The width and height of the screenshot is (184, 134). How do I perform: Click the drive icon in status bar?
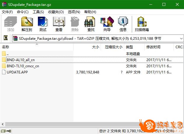pos(3,131)
